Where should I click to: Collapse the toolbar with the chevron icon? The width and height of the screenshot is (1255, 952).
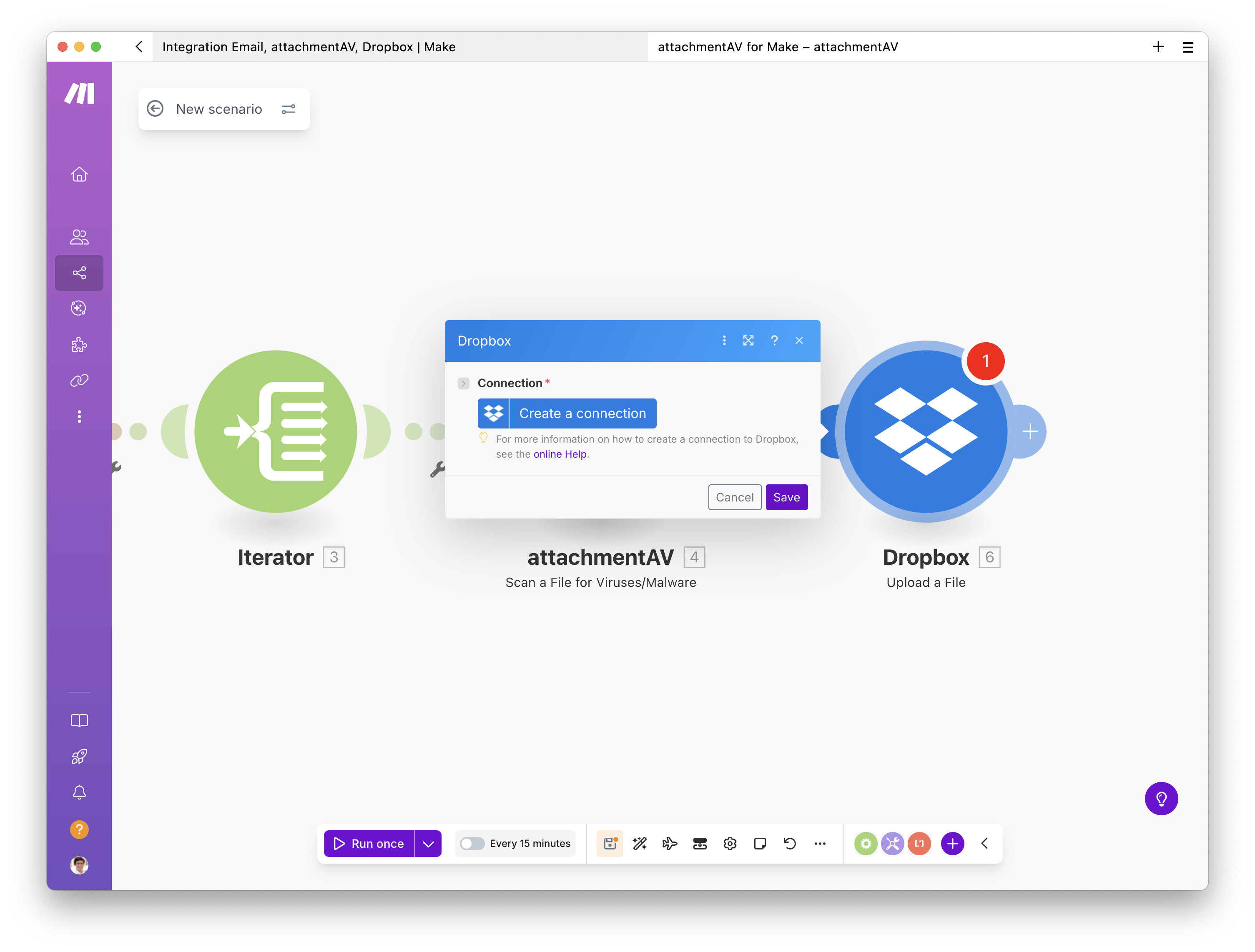984,844
